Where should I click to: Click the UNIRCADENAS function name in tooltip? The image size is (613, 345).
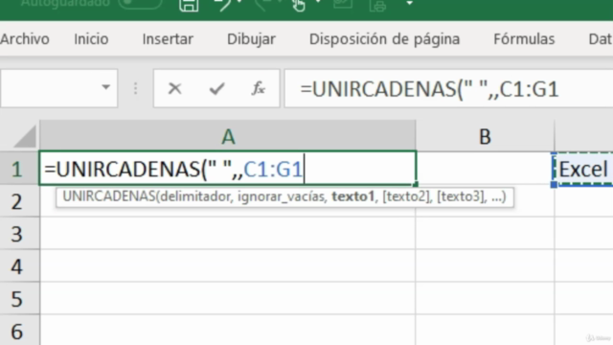tap(109, 196)
